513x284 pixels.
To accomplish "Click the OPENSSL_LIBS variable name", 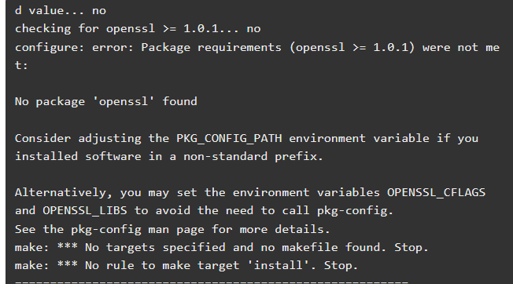I will pos(85,210).
